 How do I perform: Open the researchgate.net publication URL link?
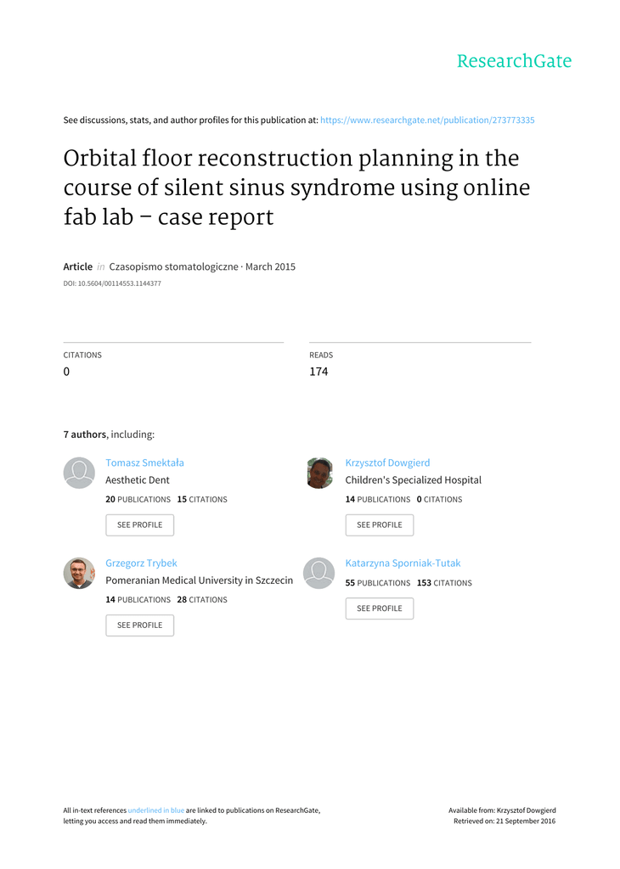coord(427,121)
